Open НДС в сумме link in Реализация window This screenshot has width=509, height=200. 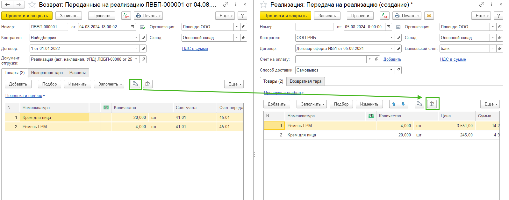pyautogui.click(x=453, y=59)
